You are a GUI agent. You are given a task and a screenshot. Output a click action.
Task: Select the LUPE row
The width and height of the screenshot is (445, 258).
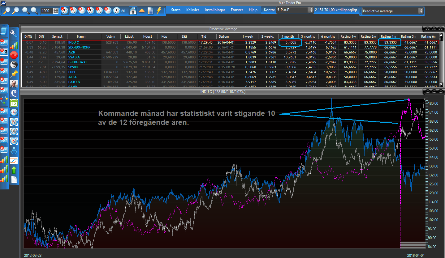(230, 72)
